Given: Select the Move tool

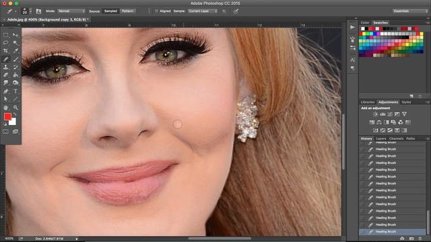Looking at the screenshot, I should tap(15, 35).
